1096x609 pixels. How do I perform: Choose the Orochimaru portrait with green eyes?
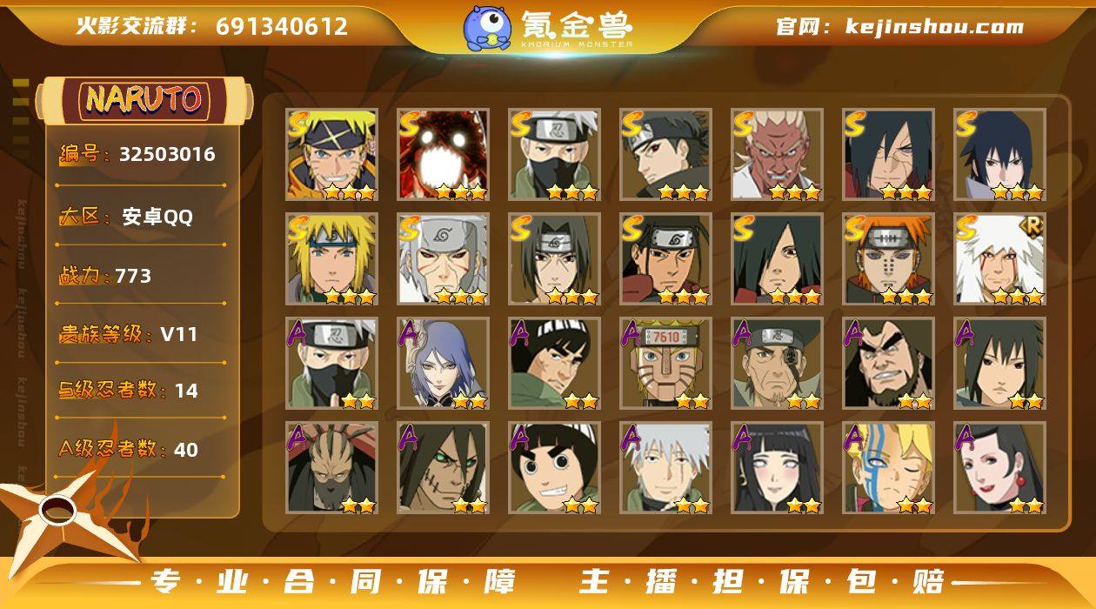pos(443,468)
